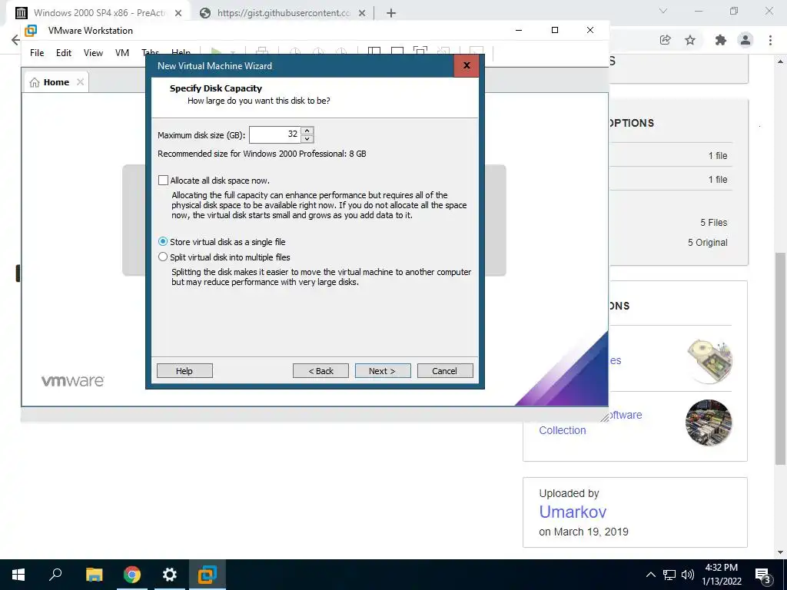Open network status tray icon
Image resolution: width=787 pixels, height=590 pixels.
[x=669, y=575]
